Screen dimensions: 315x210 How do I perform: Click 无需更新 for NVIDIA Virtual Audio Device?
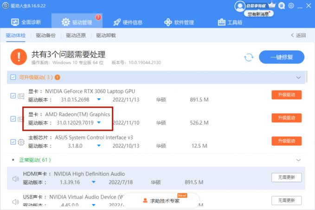tap(287, 200)
